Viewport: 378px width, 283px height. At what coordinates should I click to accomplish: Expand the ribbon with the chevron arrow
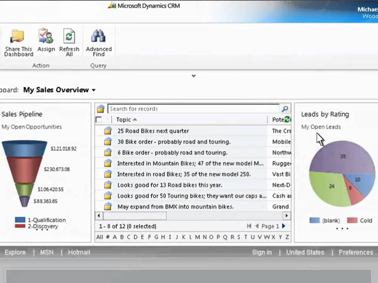point(193,76)
